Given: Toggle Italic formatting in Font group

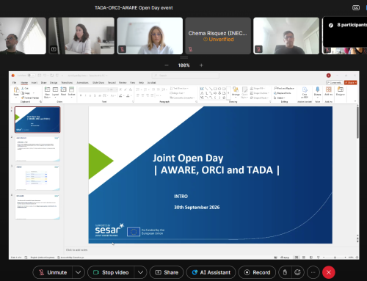Looking at the screenshot, I should click(x=85, y=95).
